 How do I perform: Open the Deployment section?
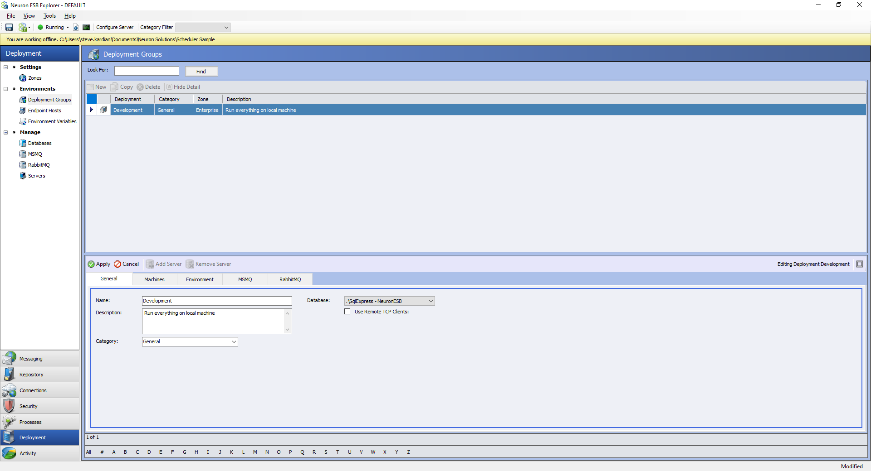40,437
